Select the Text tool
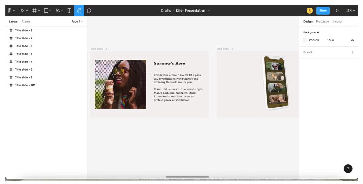 69,11
